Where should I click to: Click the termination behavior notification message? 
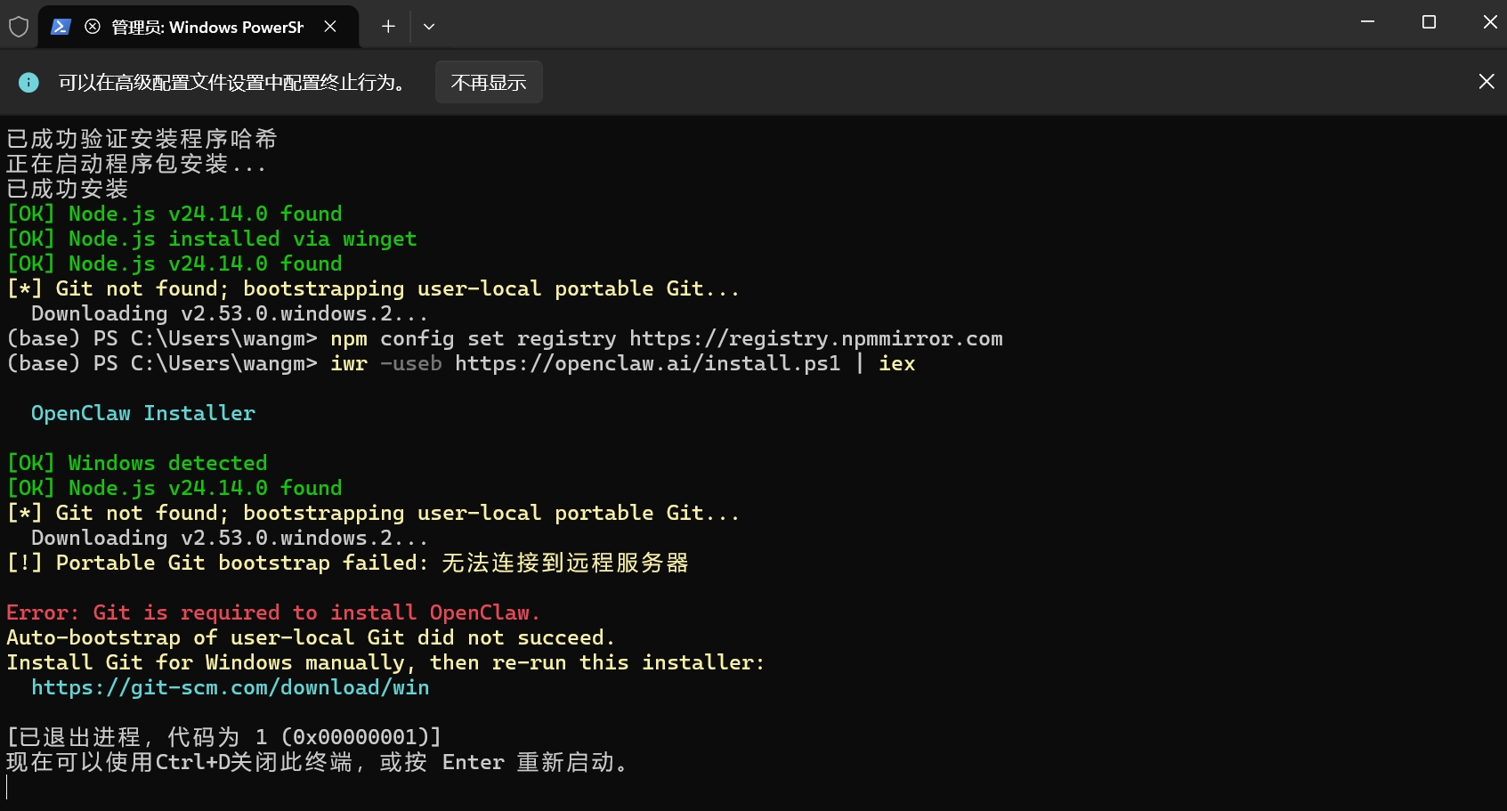[233, 83]
